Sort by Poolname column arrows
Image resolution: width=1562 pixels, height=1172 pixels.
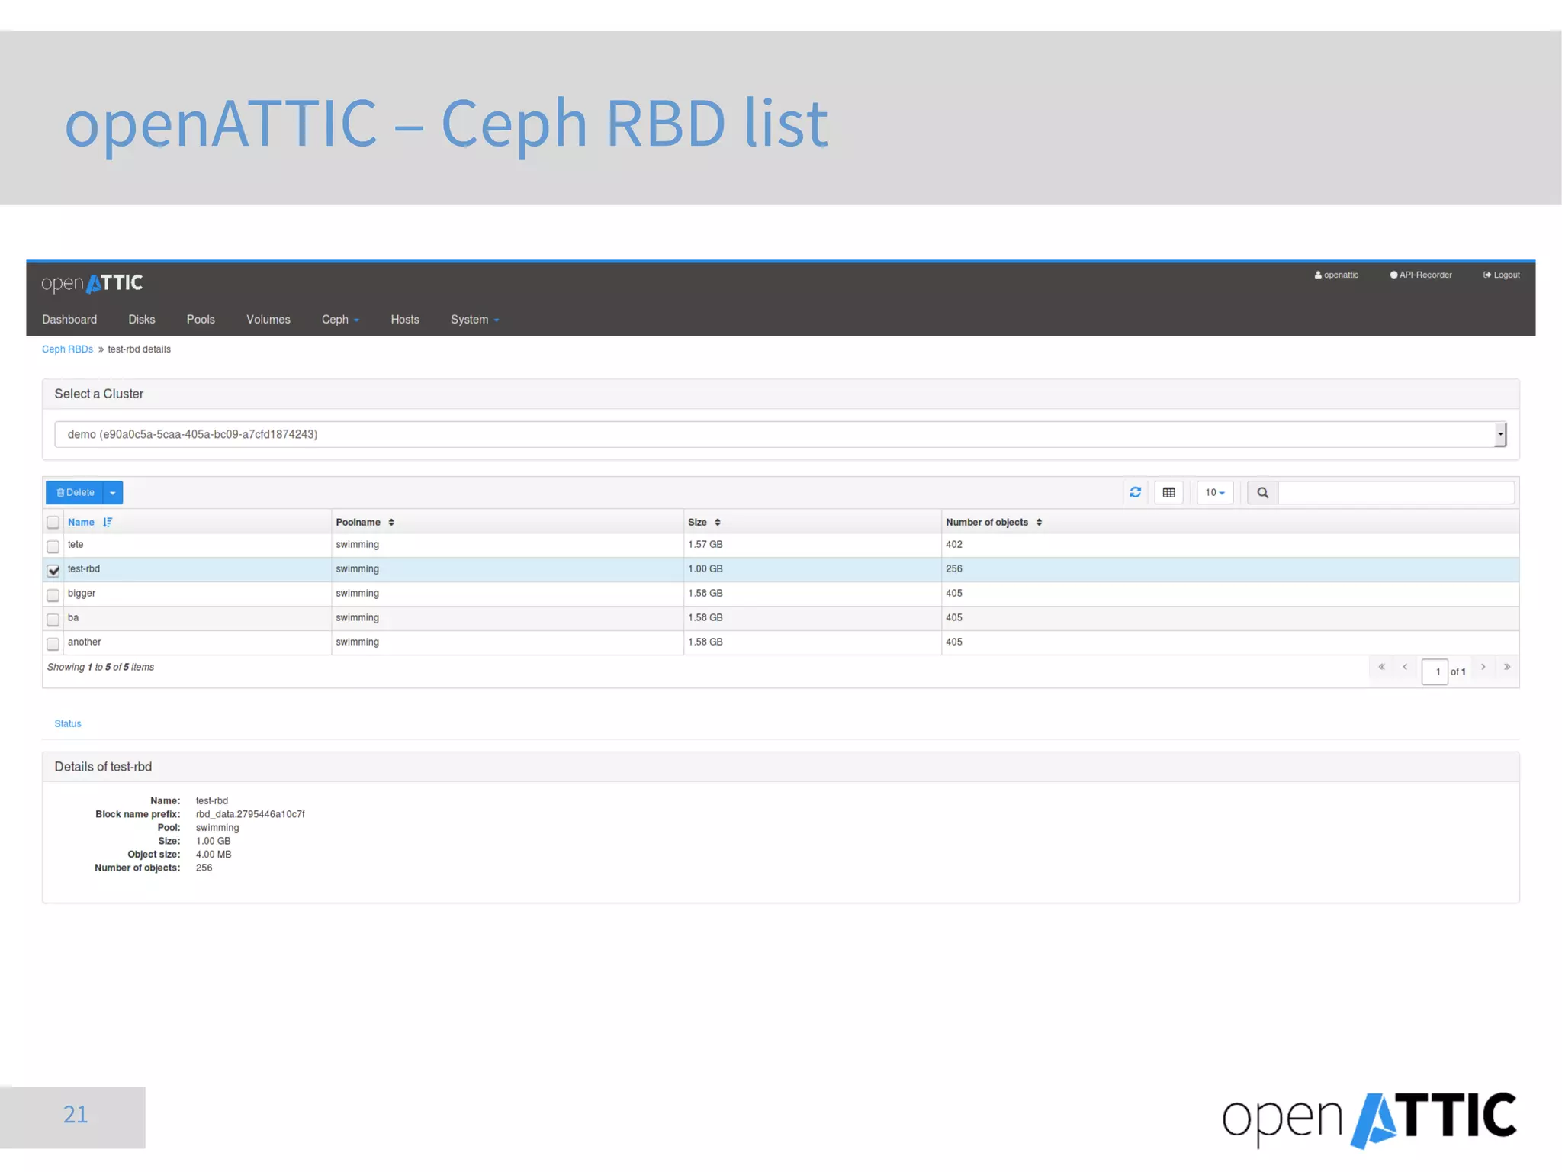(x=391, y=522)
